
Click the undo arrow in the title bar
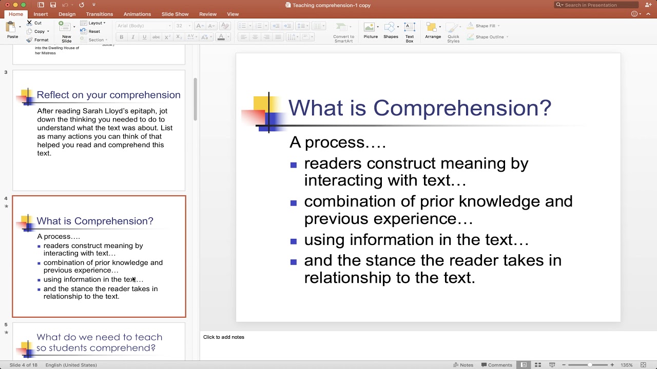point(65,5)
